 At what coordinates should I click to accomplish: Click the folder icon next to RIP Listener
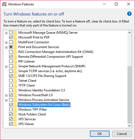[15, 61]
